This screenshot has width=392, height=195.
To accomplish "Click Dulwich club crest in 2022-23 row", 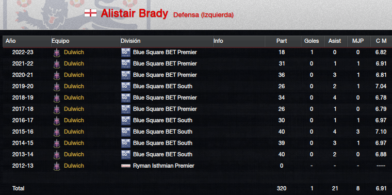I will pyautogui.click(x=57, y=53).
